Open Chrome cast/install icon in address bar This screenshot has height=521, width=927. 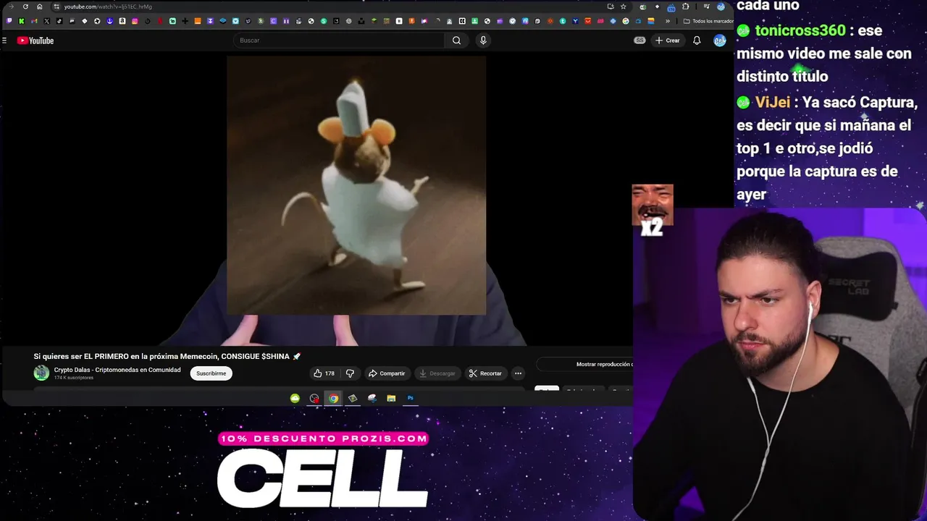coord(611,7)
